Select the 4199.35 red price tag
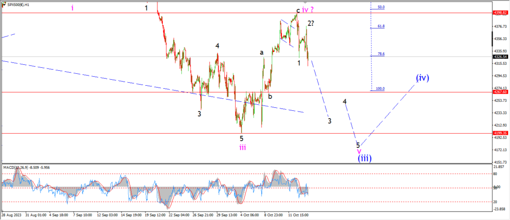Screen dimensions: 510x220 500,133
